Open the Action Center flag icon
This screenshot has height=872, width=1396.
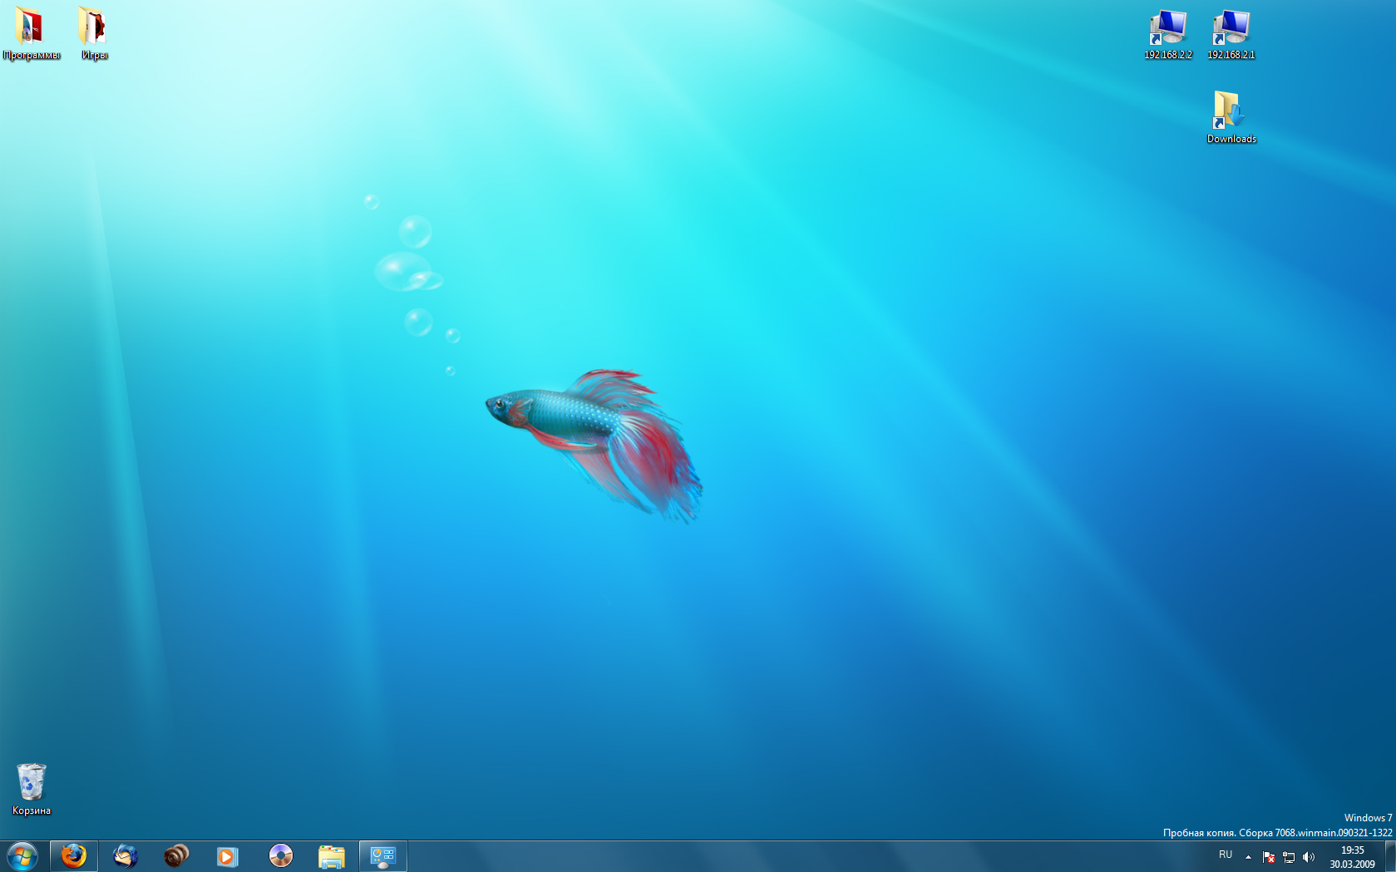(x=1269, y=857)
